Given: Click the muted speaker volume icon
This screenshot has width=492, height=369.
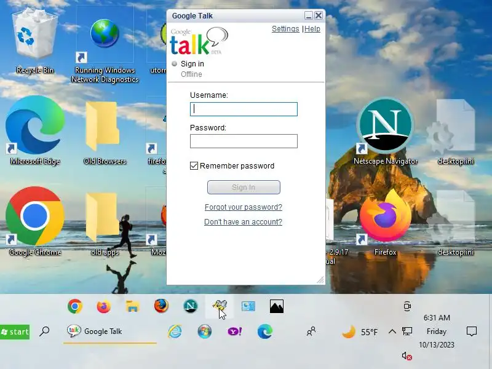Looking at the screenshot, I should (407, 356).
